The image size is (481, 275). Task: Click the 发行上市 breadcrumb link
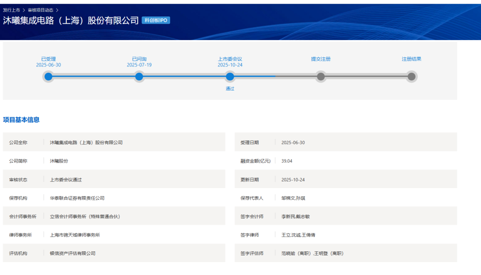(12, 10)
